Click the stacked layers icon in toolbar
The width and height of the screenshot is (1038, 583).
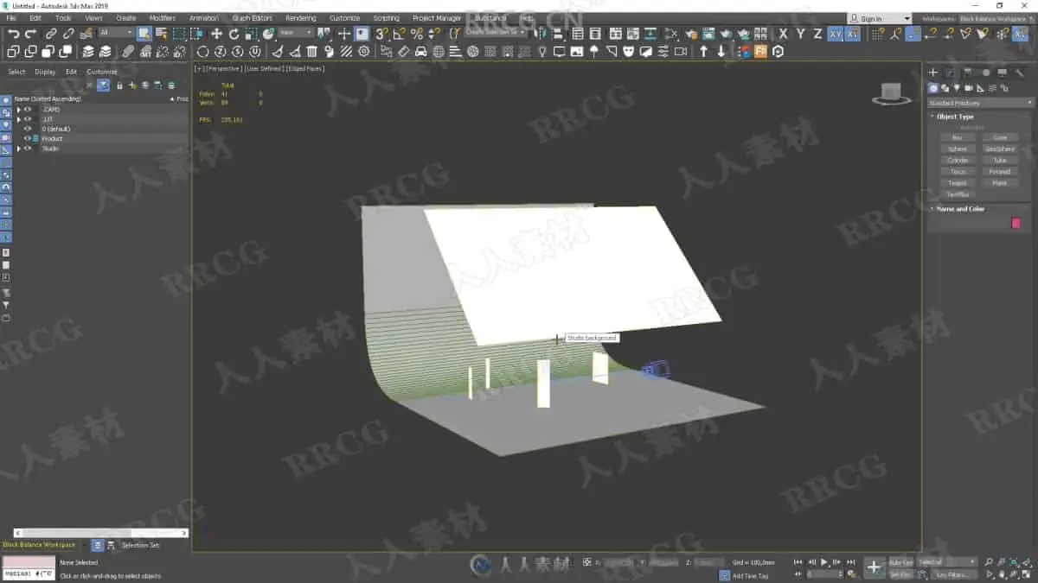click(87, 52)
